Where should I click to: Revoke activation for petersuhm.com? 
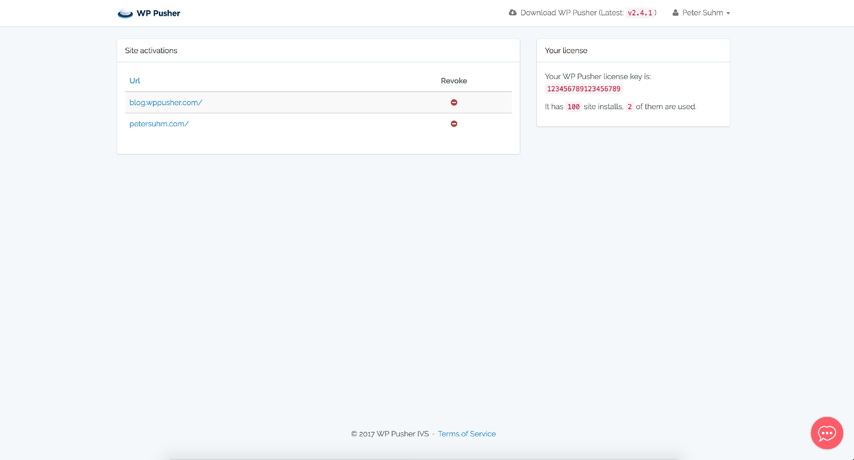[x=454, y=124]
